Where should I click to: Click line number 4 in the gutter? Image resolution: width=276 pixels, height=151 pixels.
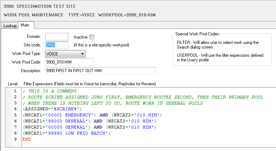click(x=15, y=109)
